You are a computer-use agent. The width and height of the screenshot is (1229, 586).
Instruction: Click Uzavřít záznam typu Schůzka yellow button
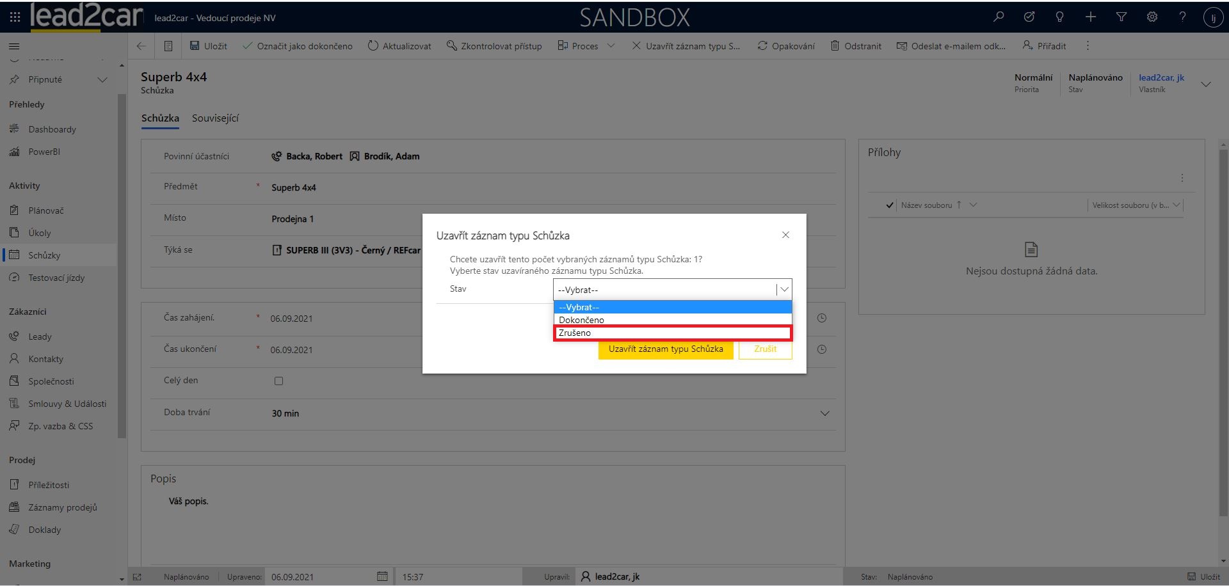(x=666, y=349)
